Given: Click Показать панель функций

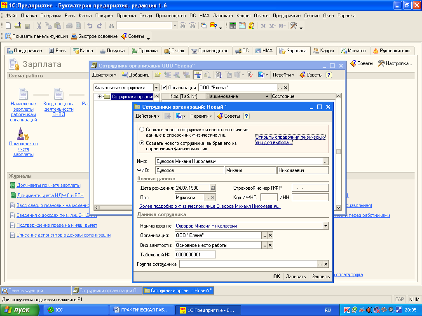Looking at the screenshot, I should pyautogui.click(x=37, y=36).
